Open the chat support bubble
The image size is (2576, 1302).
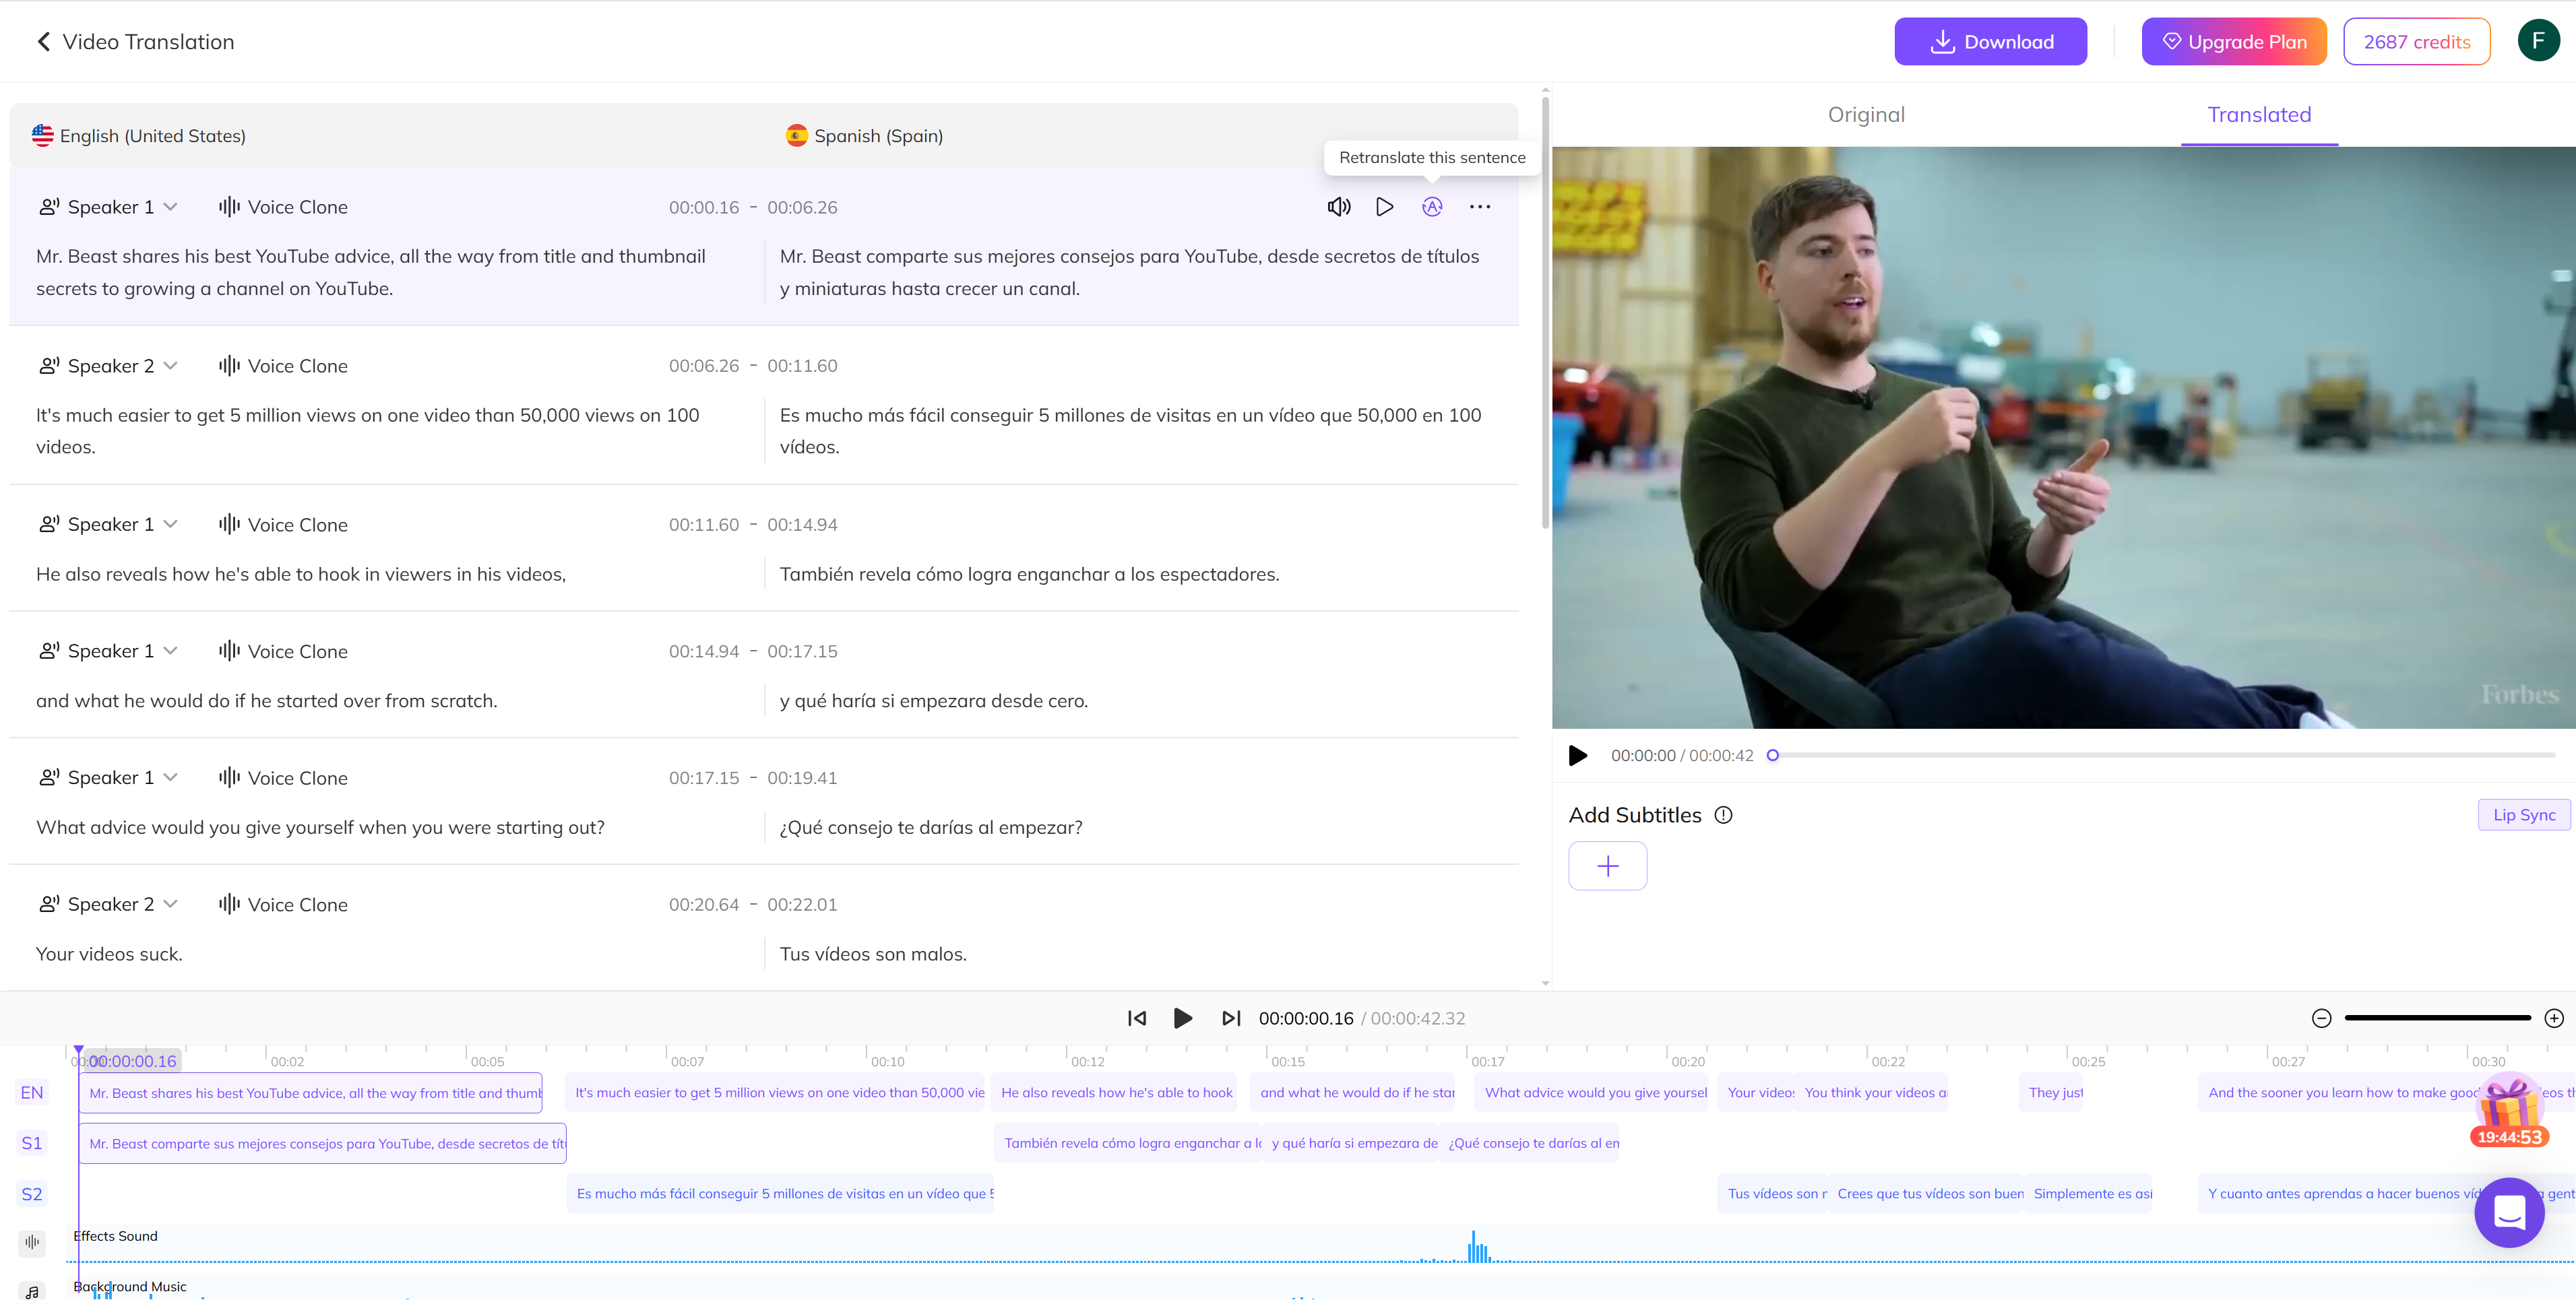[2509, 1212]
